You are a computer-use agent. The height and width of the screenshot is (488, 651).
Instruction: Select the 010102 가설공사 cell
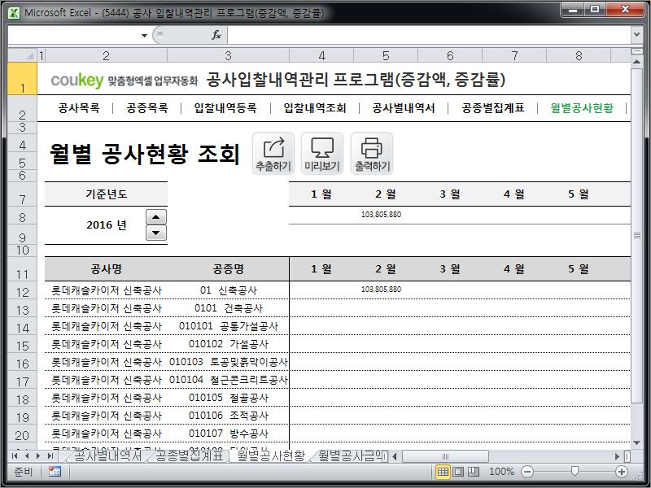(x=228, y=343)
